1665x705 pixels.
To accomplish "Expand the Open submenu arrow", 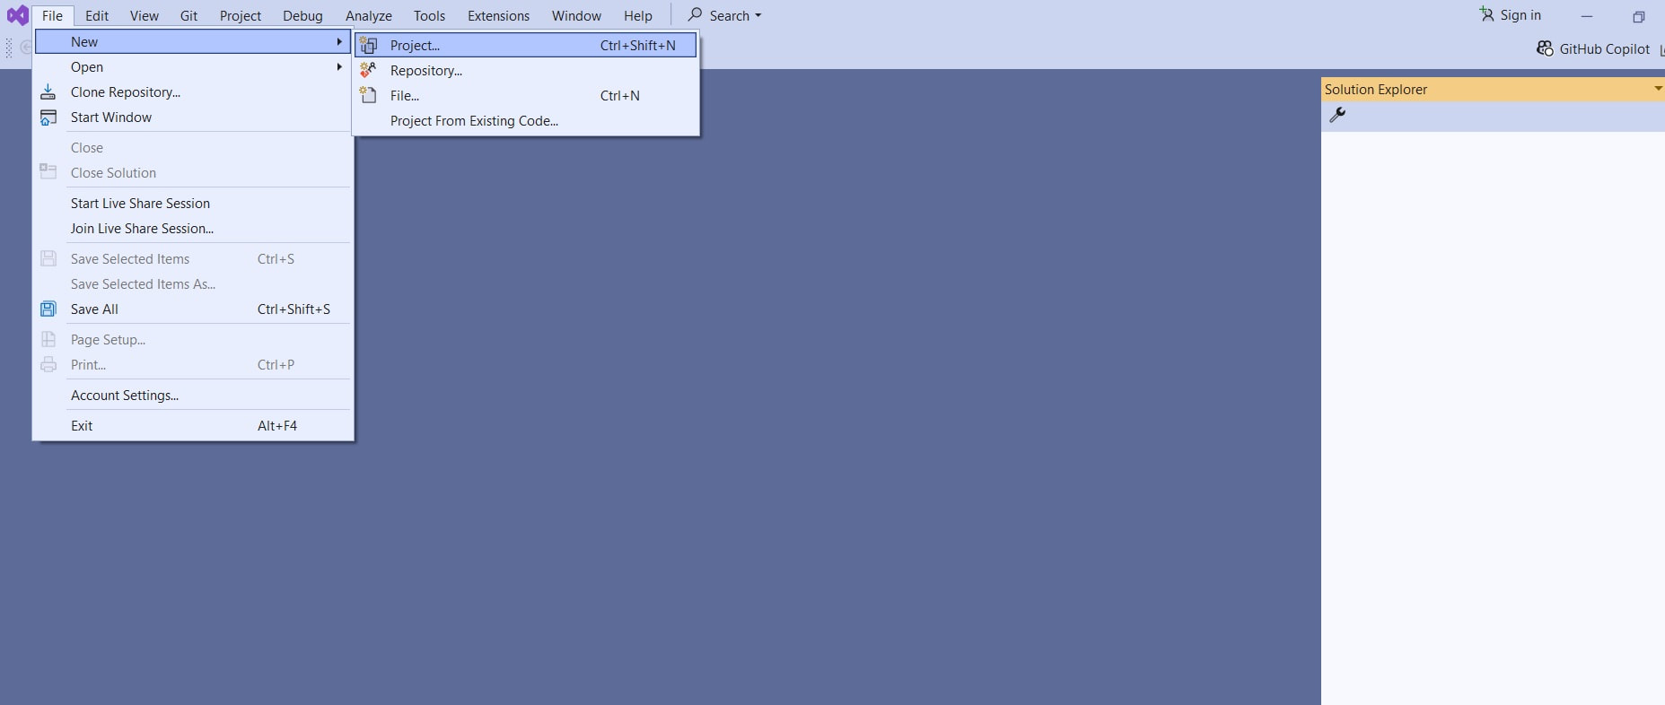I will click(339, 67).
